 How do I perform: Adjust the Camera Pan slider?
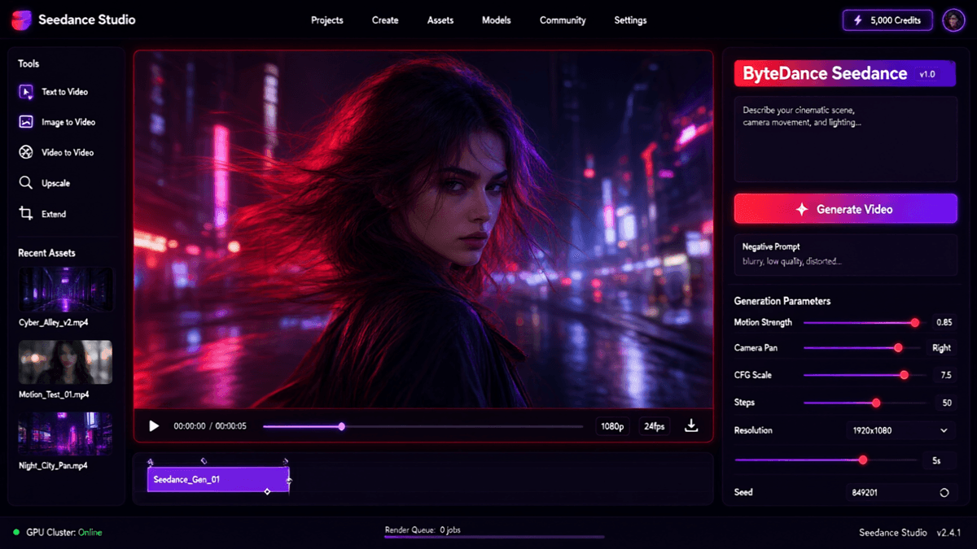(861, 348)
